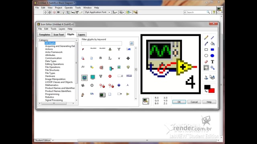Click the Step Into toolbar button
Image resolution: width=257 pixels, height=144 pixels.
[x=73, y=12]
